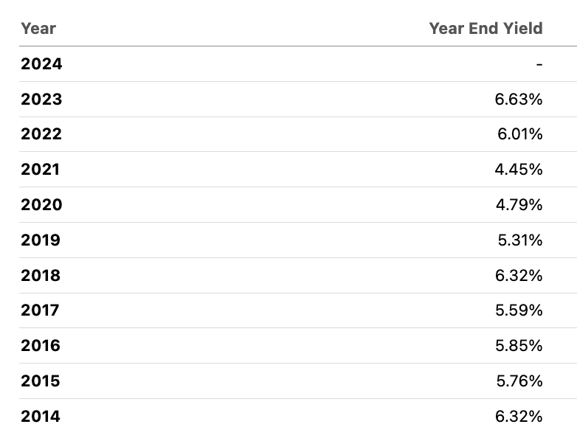Select the 2018 row label
The image size is (577, 441).
(41, 276)
